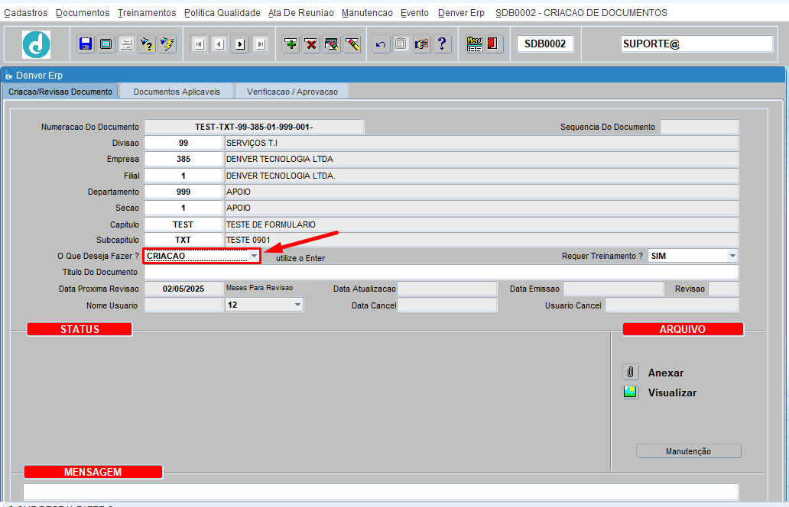Open the Evento menu

point(414,12)
